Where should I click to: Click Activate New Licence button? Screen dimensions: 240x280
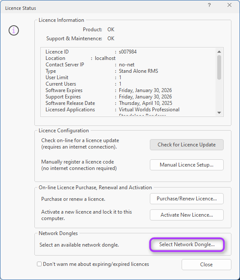click(x=187, y=215)
